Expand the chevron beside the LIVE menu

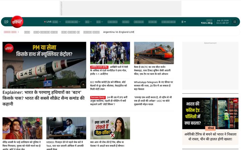60,22
